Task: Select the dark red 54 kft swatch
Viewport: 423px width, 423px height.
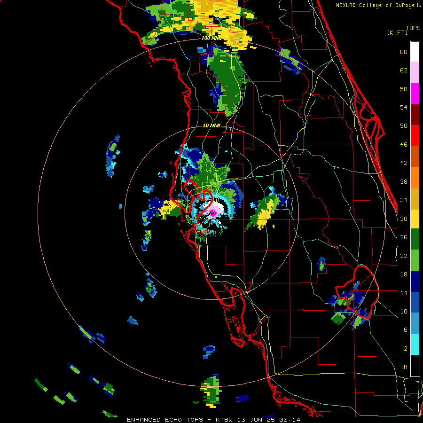Action: point(415,114)
